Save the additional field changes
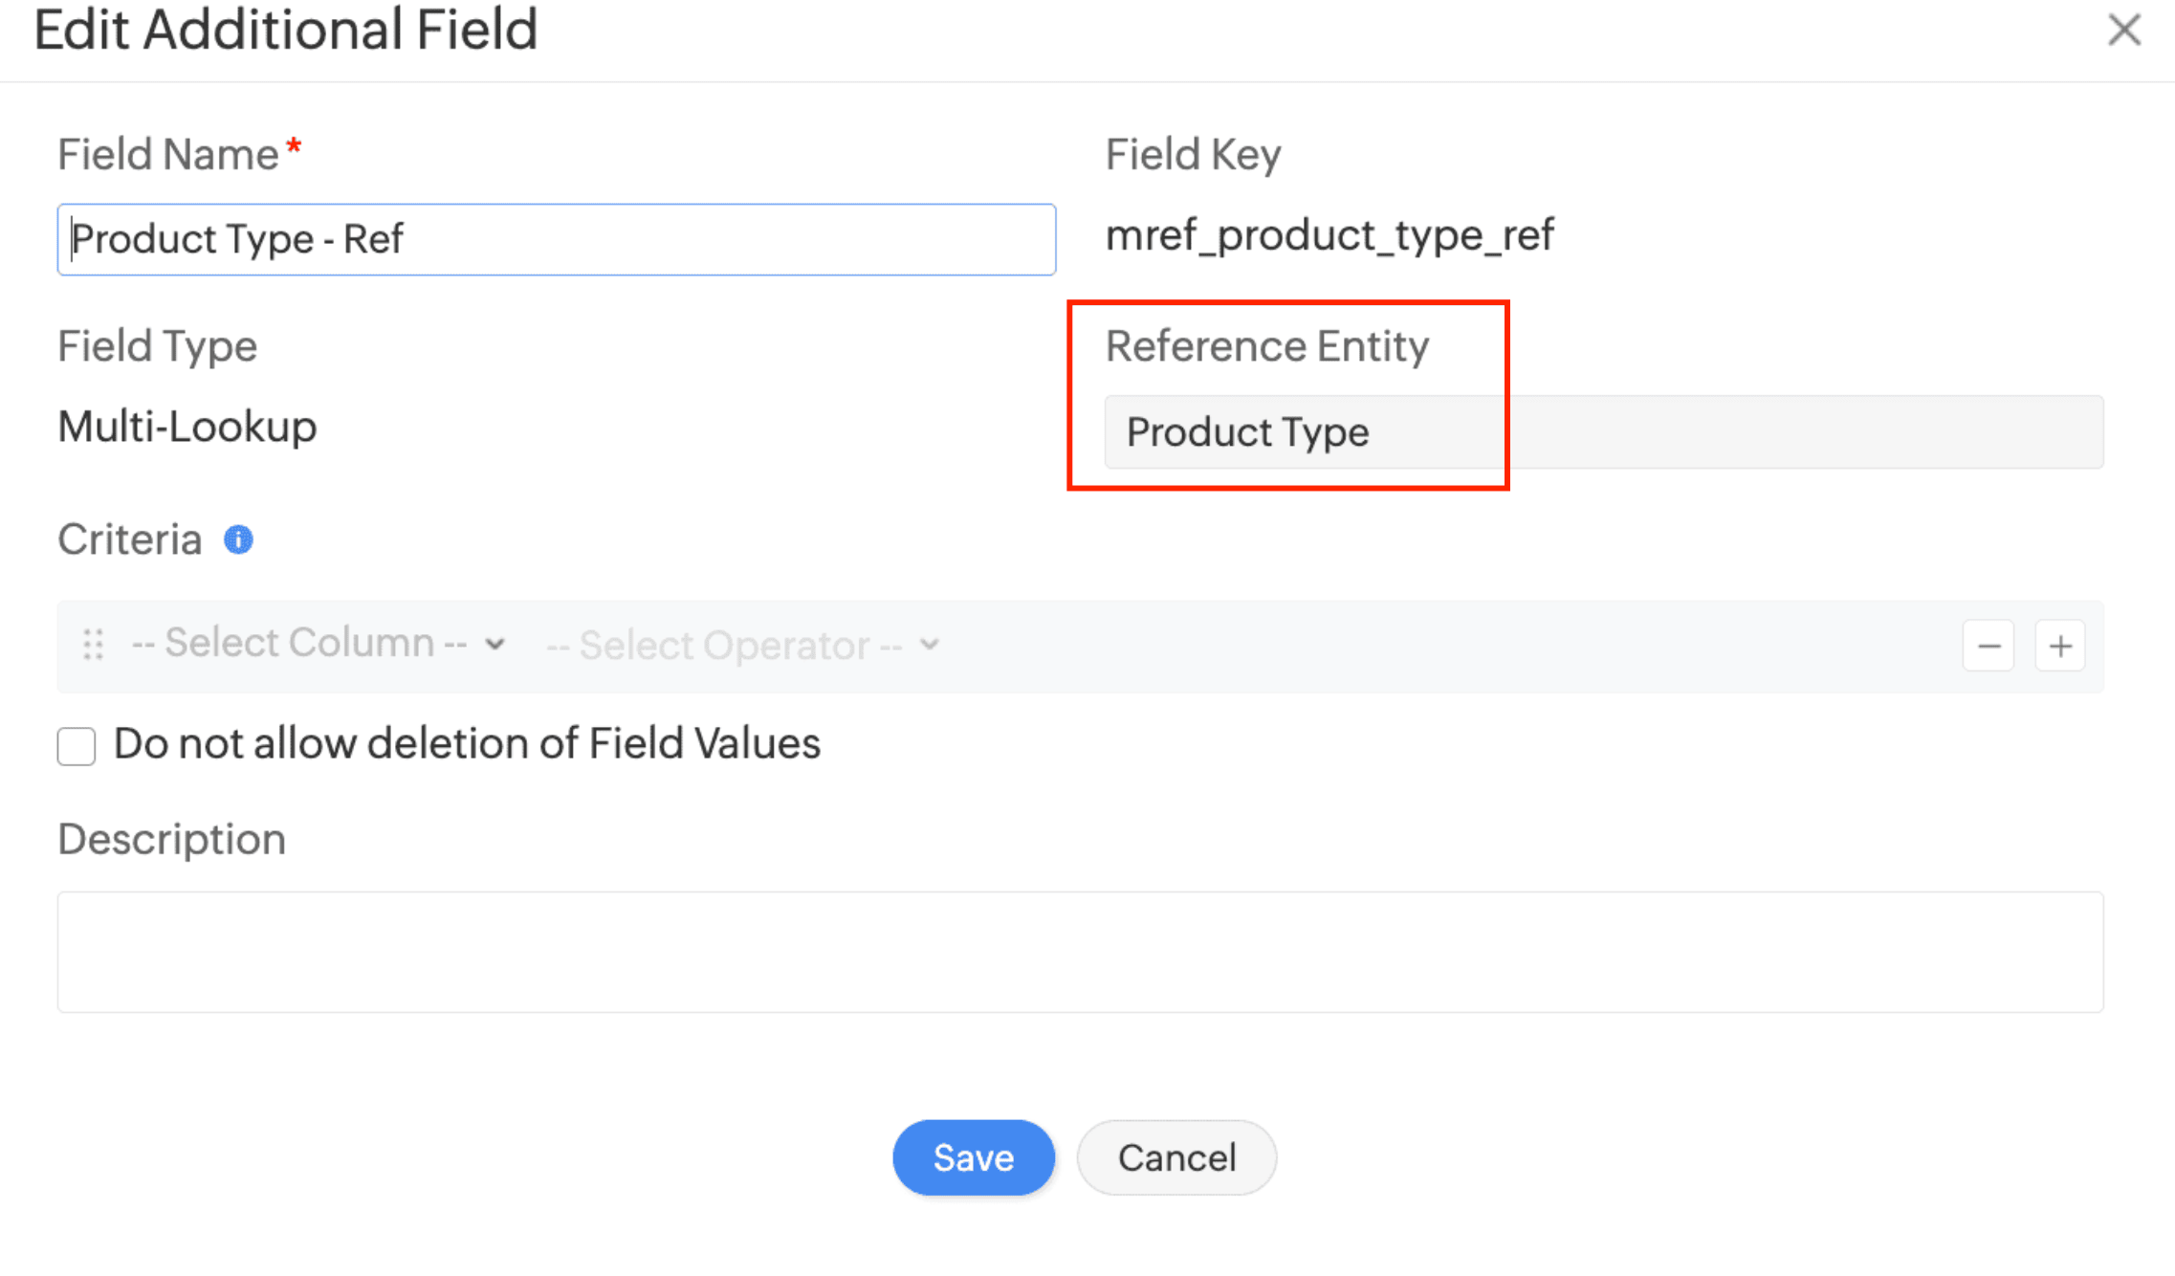This screenshot has height=1276, width=2175. click(x=973, y=1157)
